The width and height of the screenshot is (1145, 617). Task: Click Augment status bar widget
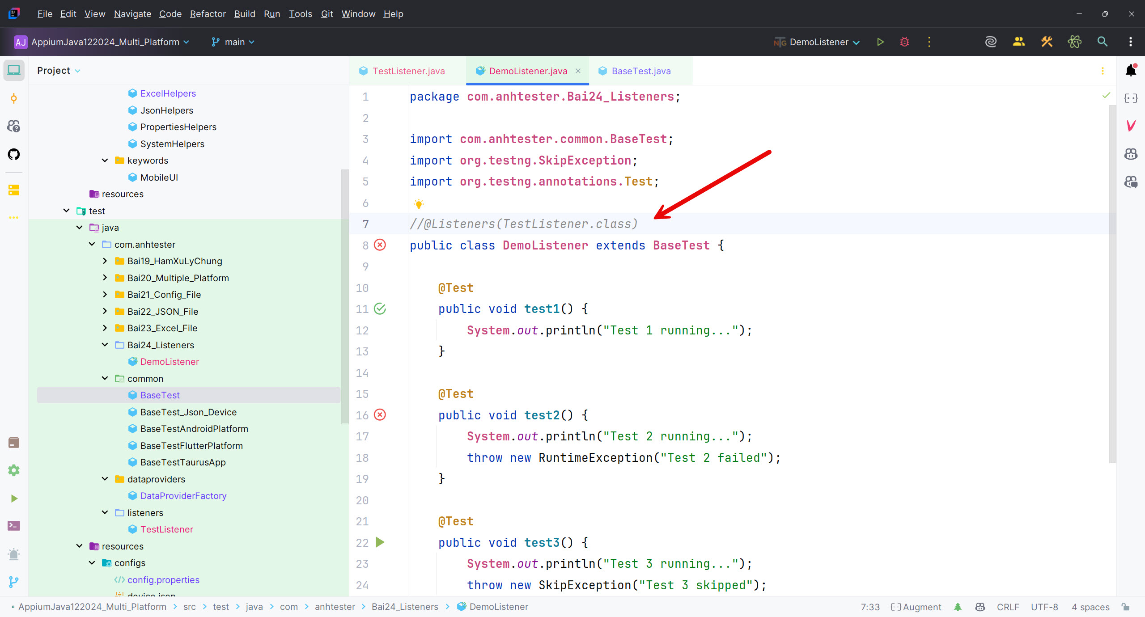[916, 607]
